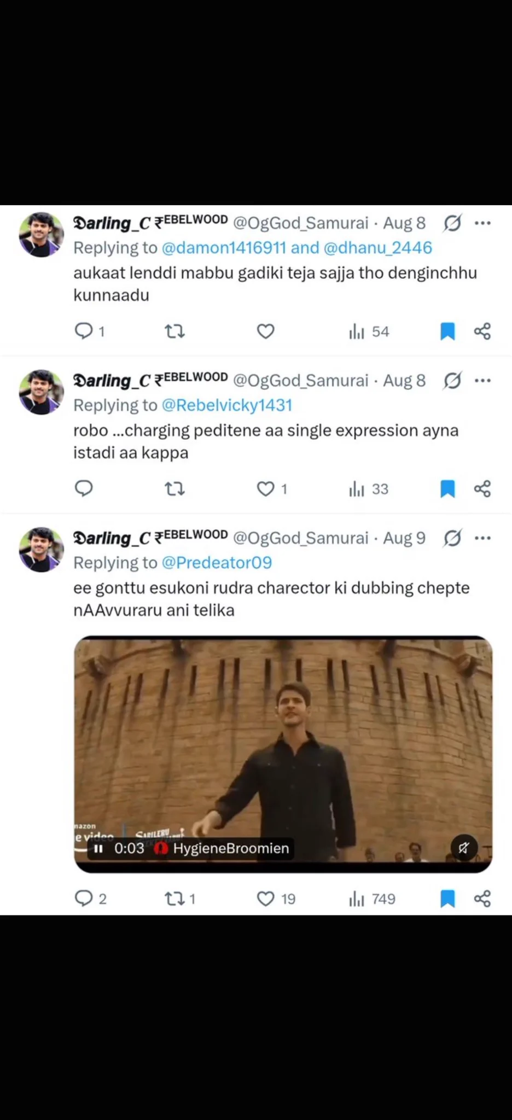512x1120 pixels.
Task: View replies on tweet with 2 comments
Action: [x=90, y=899]
